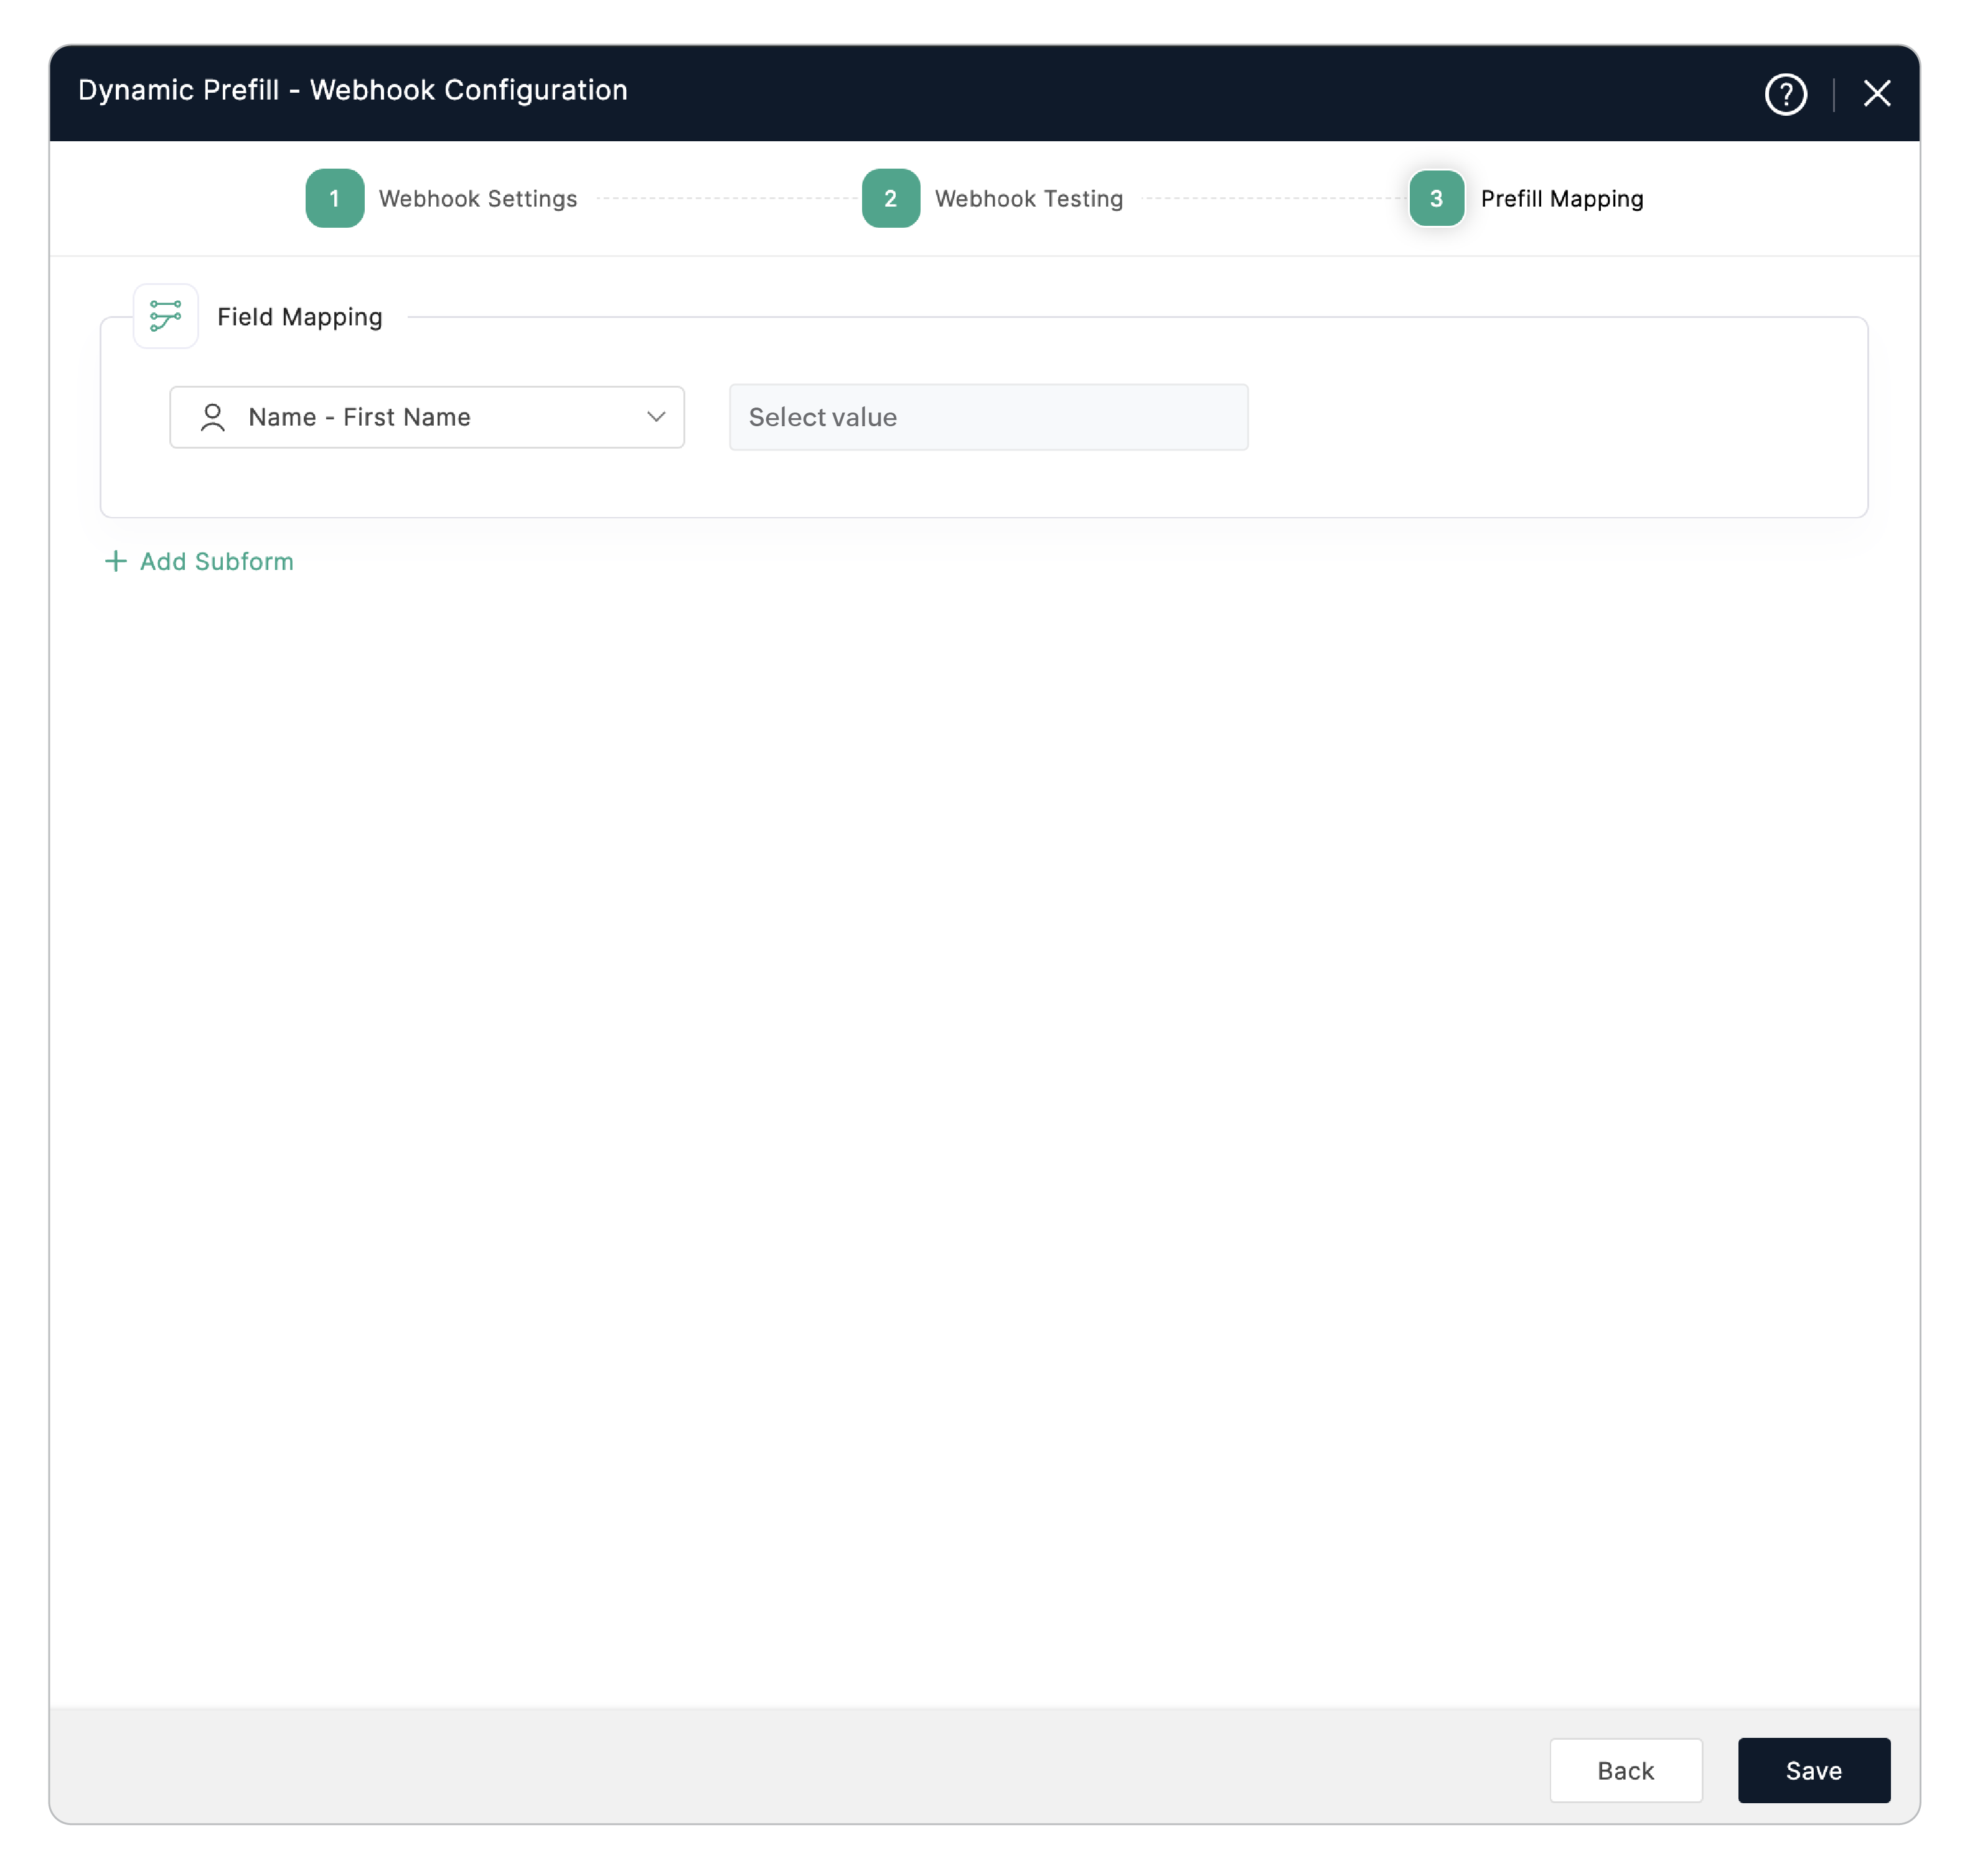This screenshot has height=1876, width=1970.
Task: Click the Field Mapping heading text
Action: (299, 317)
